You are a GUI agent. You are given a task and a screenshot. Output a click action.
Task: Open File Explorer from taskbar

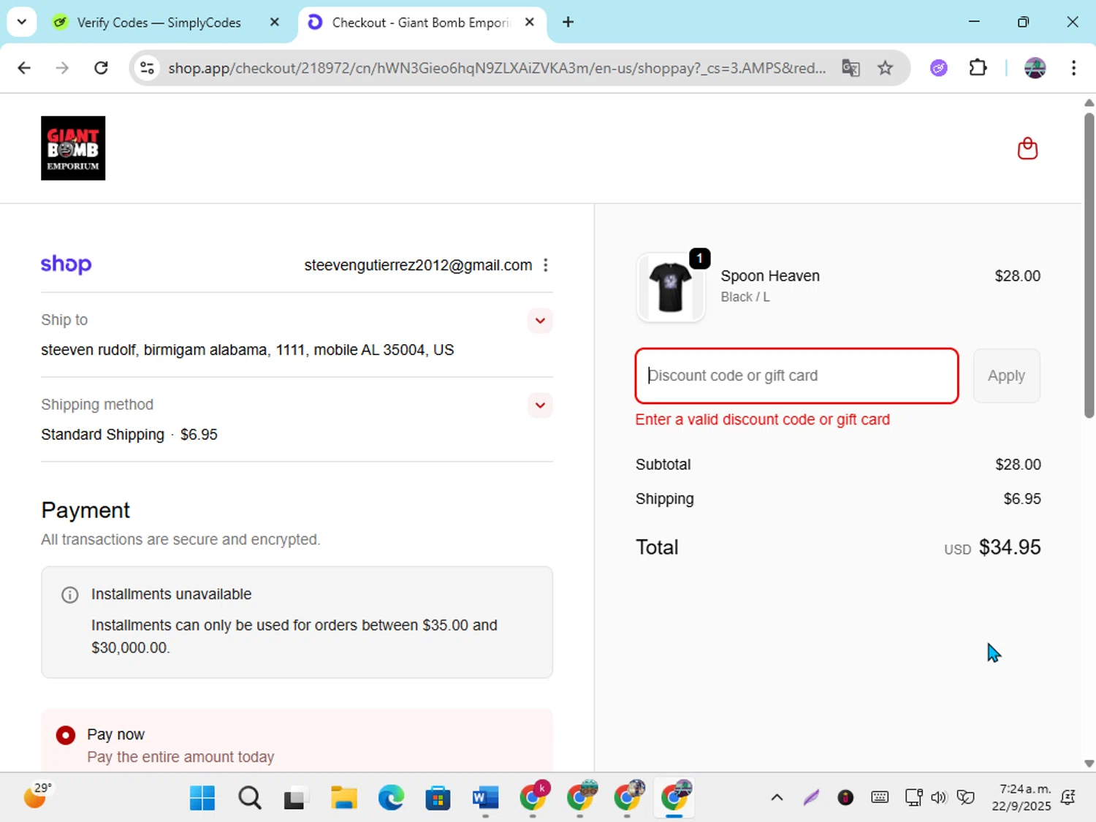[343, 798]
